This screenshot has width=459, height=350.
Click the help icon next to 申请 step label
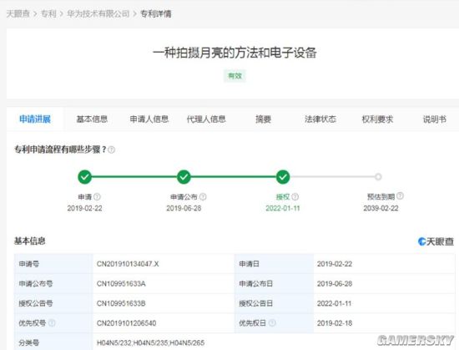pyautogui.click(x=97, y=197)
